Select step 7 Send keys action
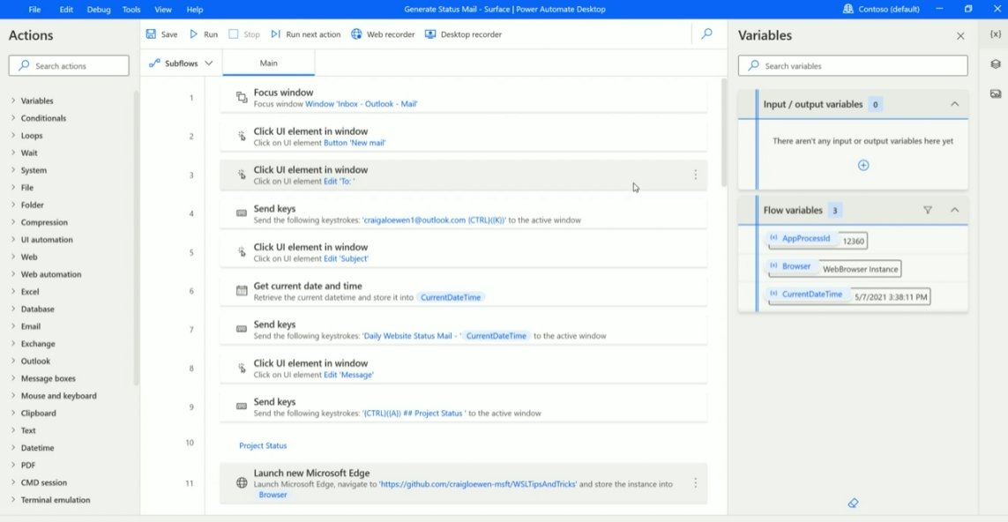1008x522 pixels. pos(463,329)
